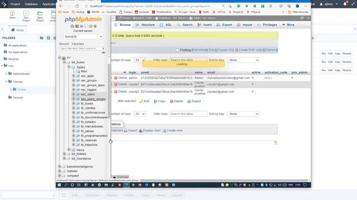The image size is (357, 200).
Task: Click the tb_buses table icon in tree
Action: click(78, 103)
